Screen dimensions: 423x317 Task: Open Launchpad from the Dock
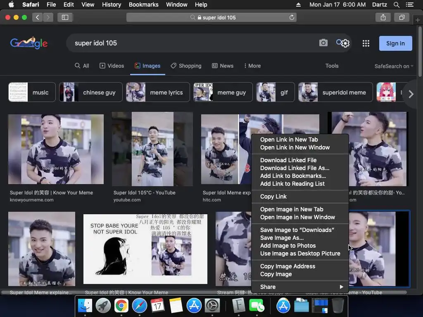click(103, 305)
